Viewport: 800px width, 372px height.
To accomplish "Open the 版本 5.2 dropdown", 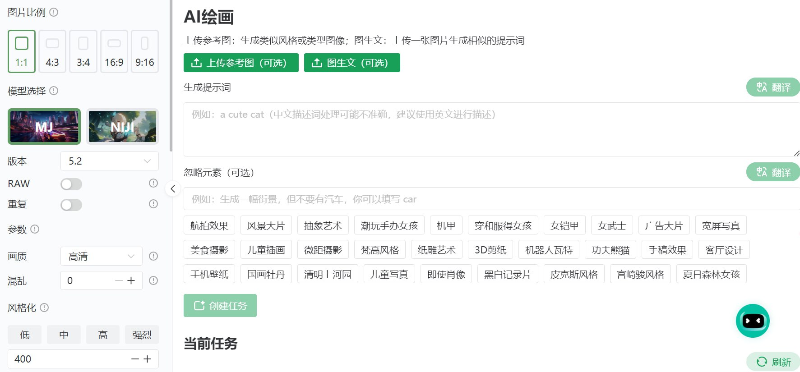I will [109, 161].
